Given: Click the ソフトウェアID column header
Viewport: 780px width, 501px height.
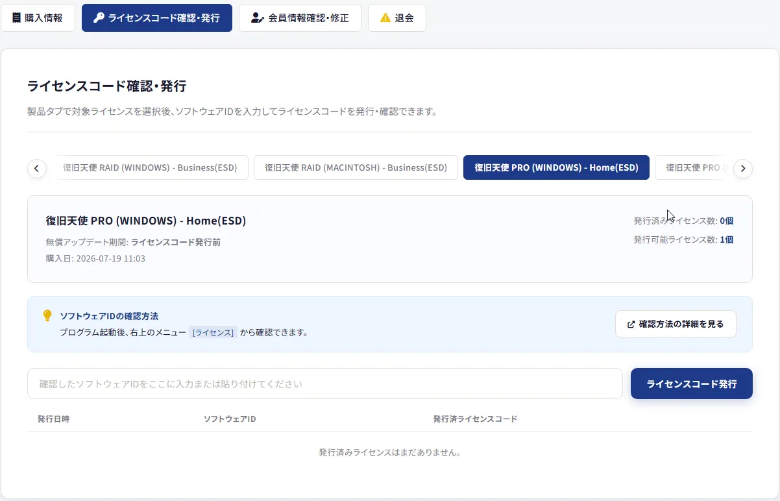Looking at the screenshot, I should [x=230, y=419].
